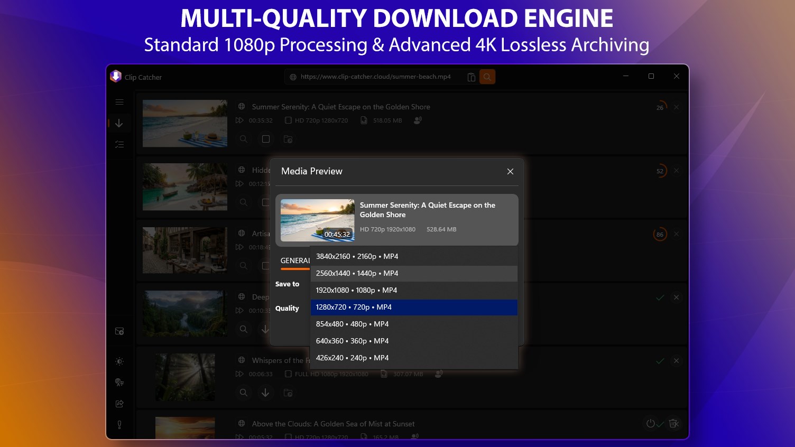The height and width of the screenshot is (447, 795).
Task: Click the Clip Catcher app logo
Action: [x=116, y=77]
